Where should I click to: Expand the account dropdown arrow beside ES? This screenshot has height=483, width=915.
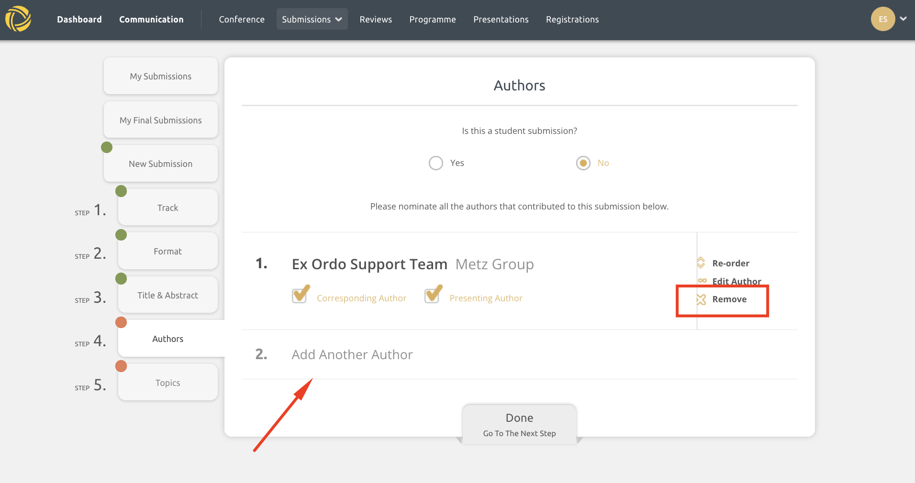903,19
